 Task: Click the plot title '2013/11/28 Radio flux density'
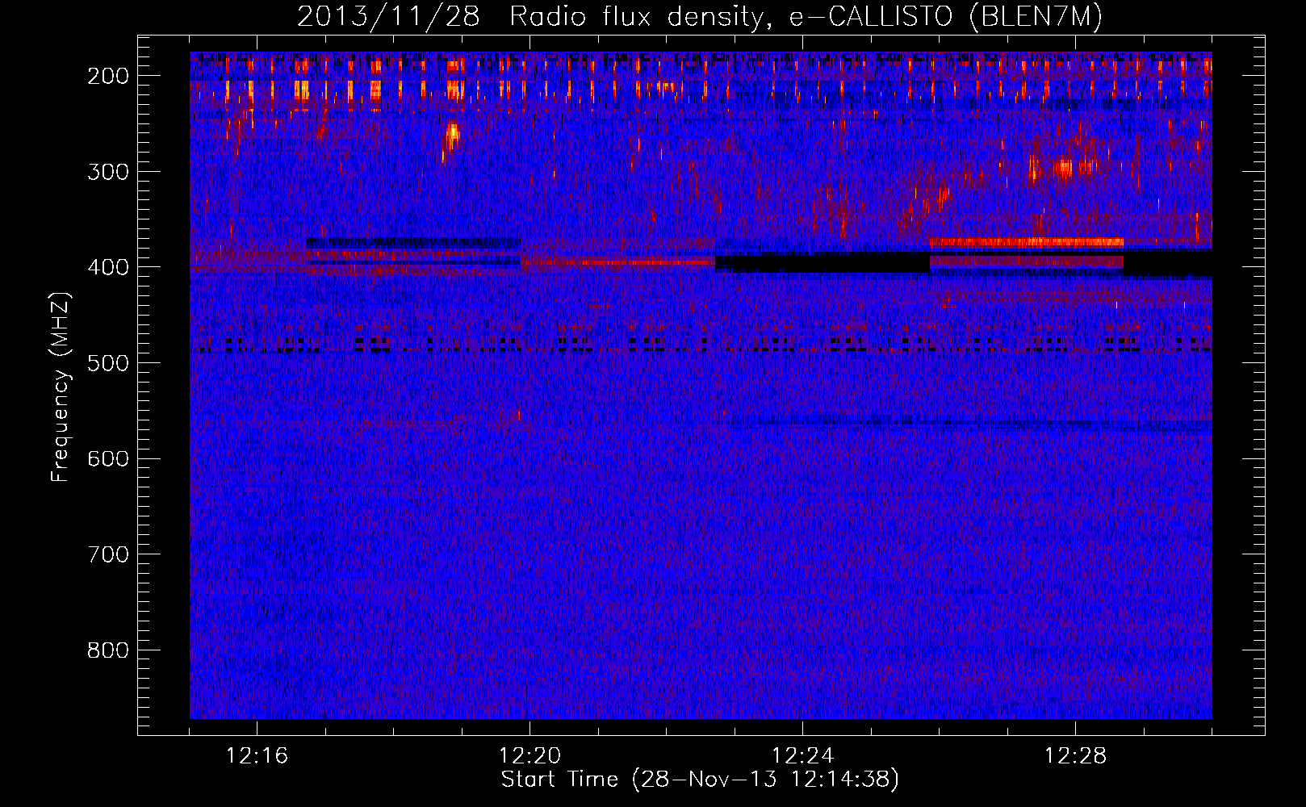click(700, 16)
